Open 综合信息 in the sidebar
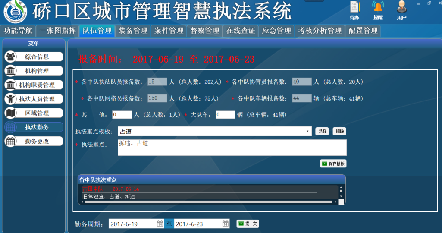Image resolution: width=442 pixels, height=233 pixels. [x=34, y=57]
